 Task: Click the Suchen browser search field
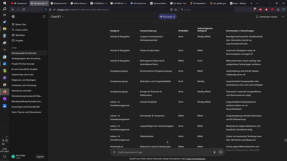coord(207,10)
